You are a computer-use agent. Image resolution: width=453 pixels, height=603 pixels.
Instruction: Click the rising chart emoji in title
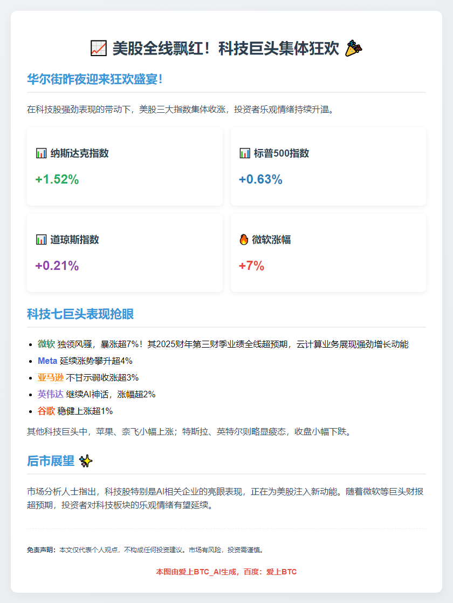pos(98,49)
